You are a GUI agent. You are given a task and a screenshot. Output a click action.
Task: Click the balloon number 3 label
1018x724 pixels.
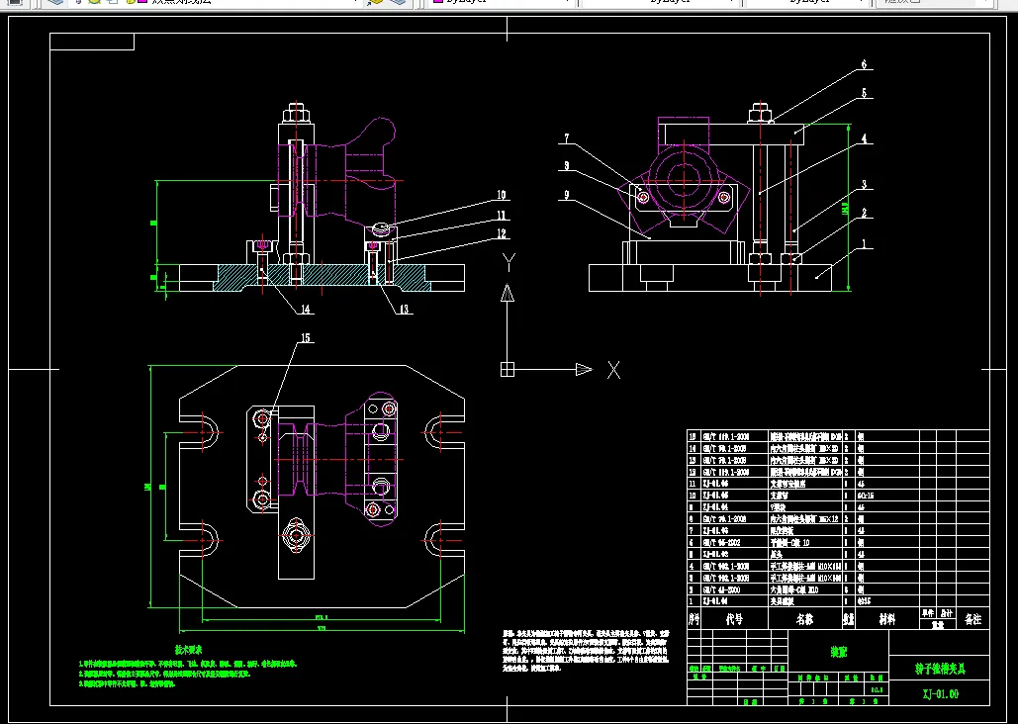pyautogui.click(x=864, y=184)
